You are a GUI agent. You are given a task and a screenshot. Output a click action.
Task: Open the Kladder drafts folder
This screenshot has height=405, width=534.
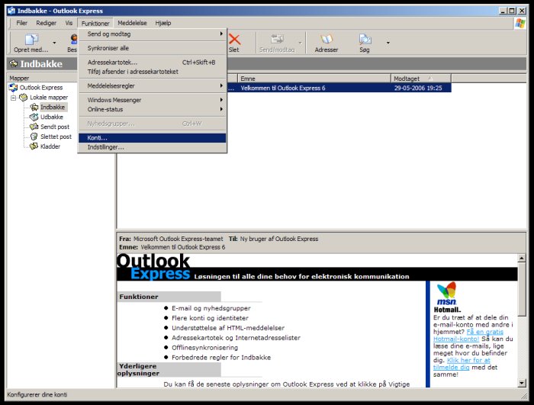point(50,146)
